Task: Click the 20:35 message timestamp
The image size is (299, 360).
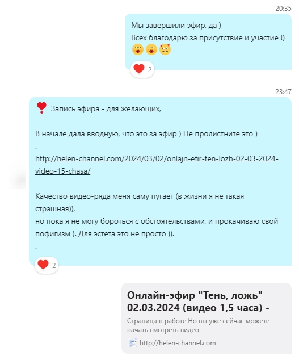Action: pos(283,9)
